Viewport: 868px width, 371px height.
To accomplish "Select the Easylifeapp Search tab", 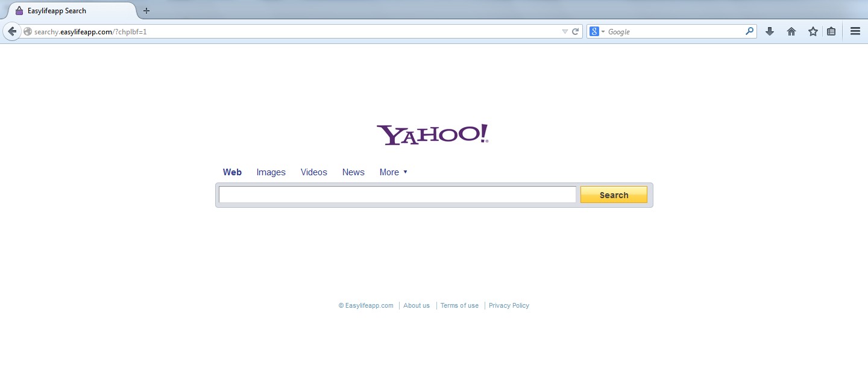I will [x=71, y=11].
